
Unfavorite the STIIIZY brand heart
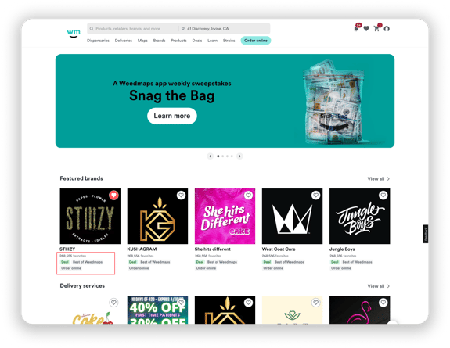point(113,195)
